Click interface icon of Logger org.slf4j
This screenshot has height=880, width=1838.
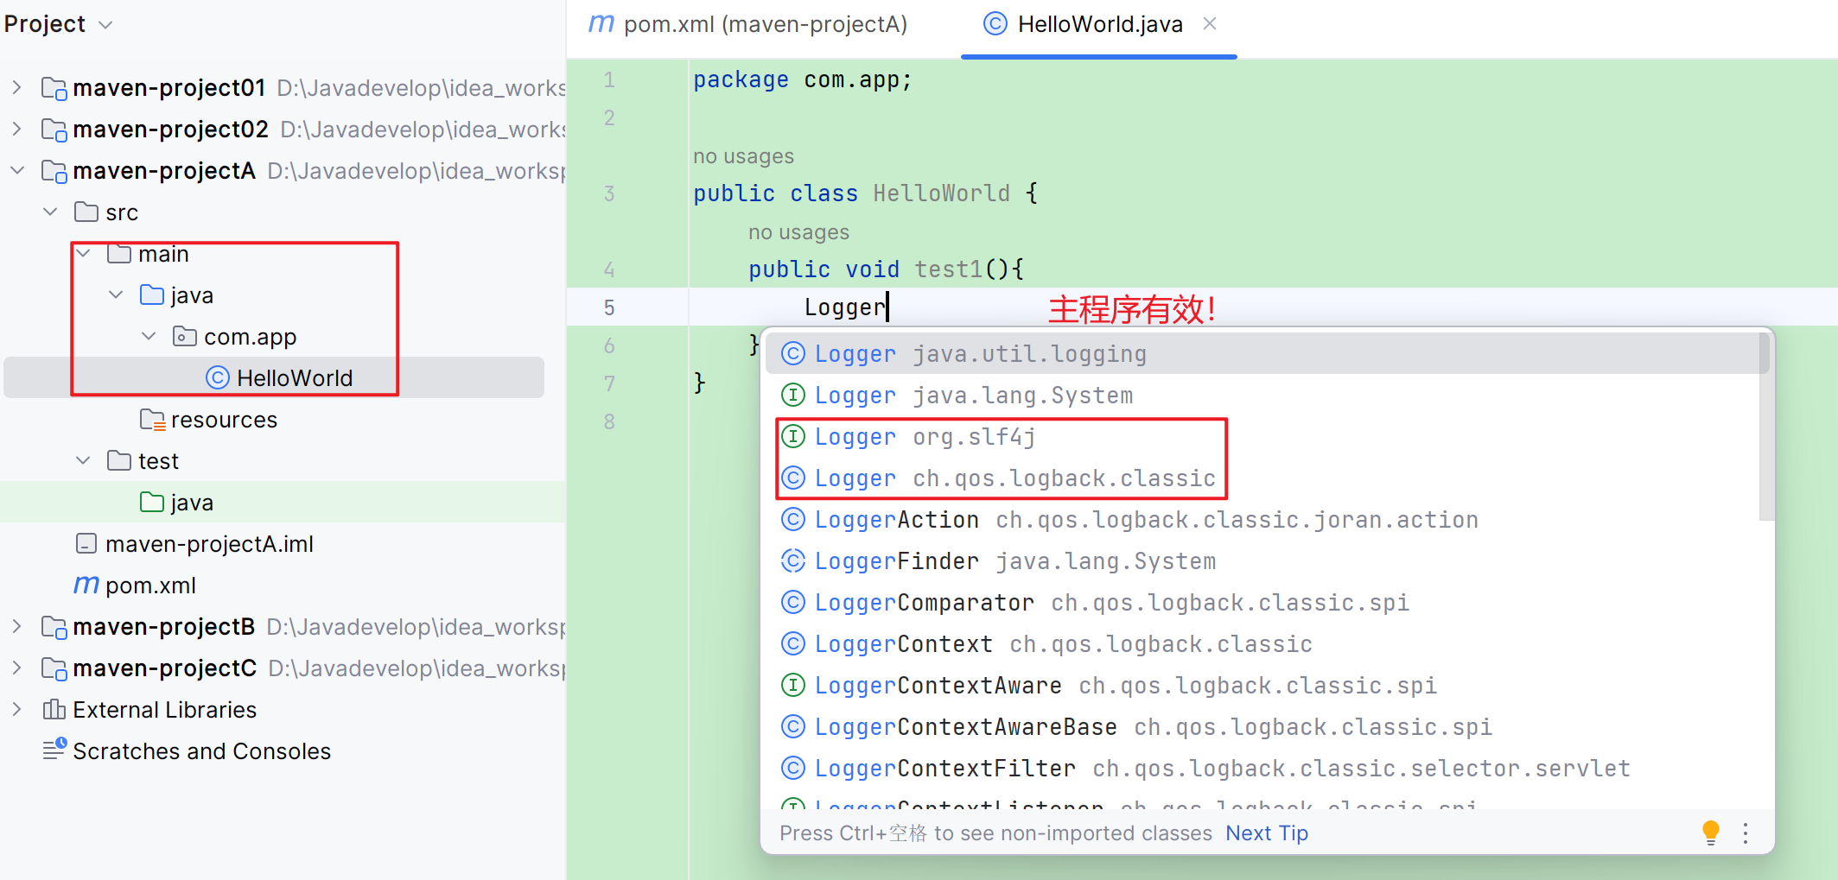pyautogui.click(x=793, y=436)
